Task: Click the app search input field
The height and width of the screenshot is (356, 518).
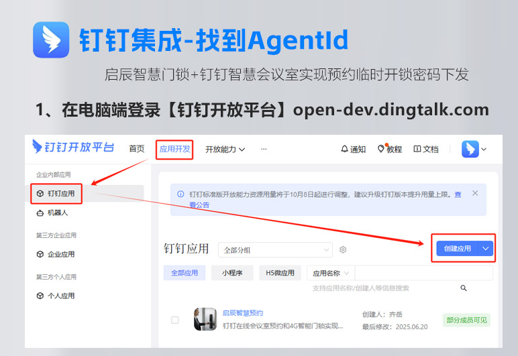Action: [x=423, y=273]
